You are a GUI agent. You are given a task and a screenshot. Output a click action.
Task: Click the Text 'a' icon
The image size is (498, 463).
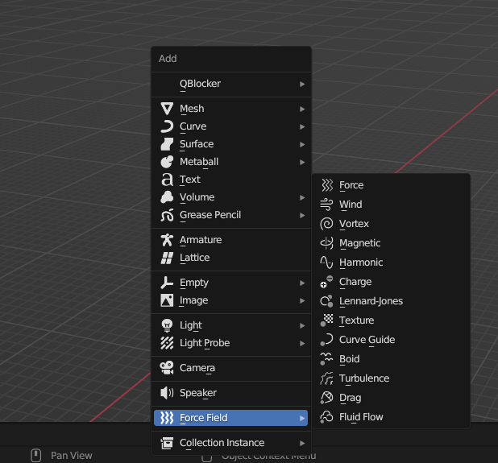(x=167, y=180)
